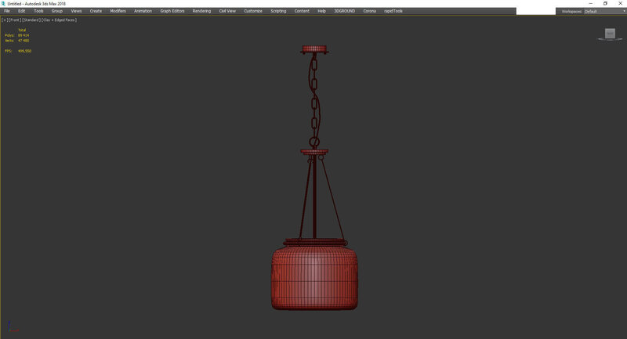Open the Scripting menu
627x339 pixels.
(278, 12)
